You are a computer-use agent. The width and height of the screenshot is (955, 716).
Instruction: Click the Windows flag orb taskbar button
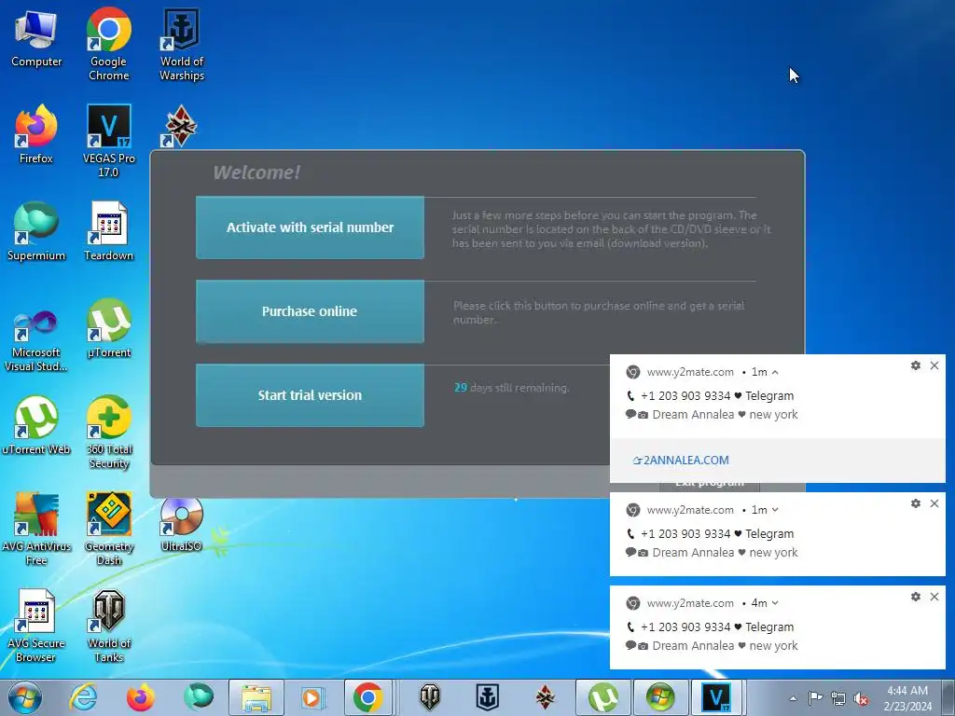[660, 697]
